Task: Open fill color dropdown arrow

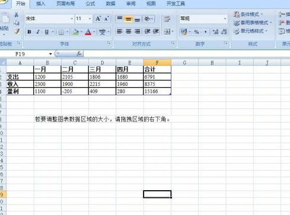Action: click(81, 32)
